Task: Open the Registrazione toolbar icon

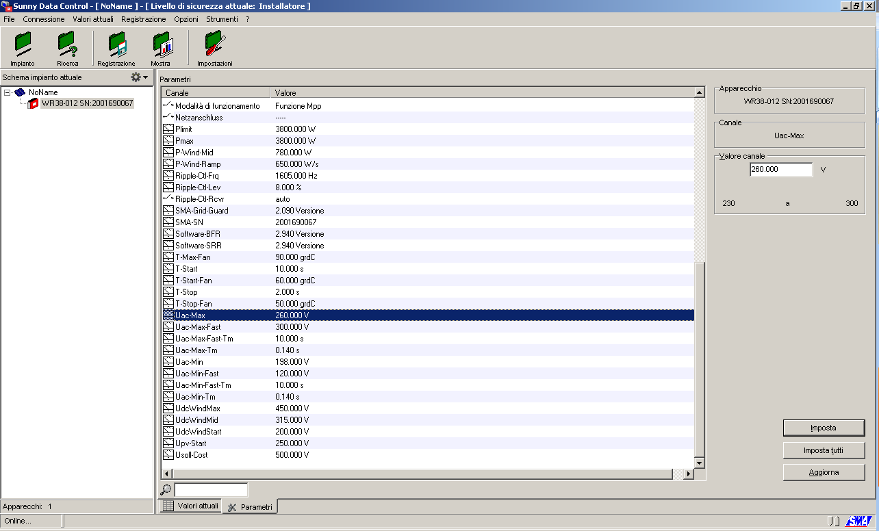Action: coord(116,48)
